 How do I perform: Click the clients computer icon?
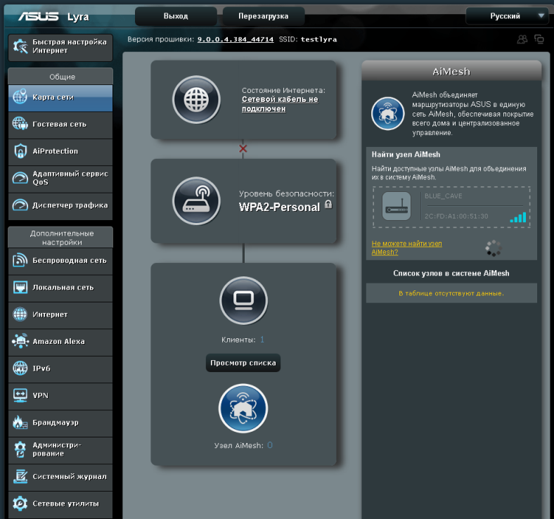pyautogui.click(x=243, y=300)
